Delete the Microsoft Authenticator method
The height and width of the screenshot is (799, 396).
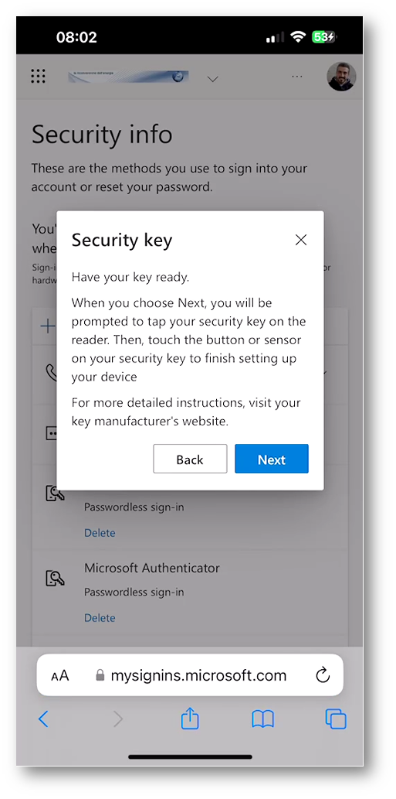[x=100, y=617]
